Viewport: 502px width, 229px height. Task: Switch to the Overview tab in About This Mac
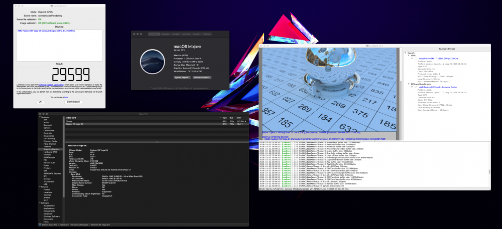click(x=154, y=34)
